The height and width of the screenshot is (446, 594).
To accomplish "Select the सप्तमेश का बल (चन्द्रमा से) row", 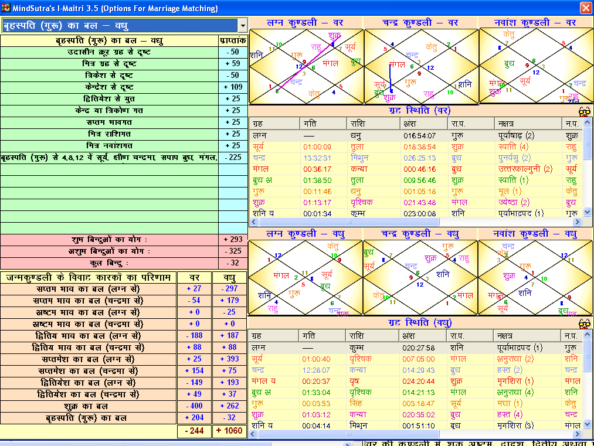I will (x=124, y=372).
